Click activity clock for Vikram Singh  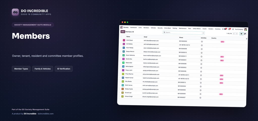tap(200, 98)
